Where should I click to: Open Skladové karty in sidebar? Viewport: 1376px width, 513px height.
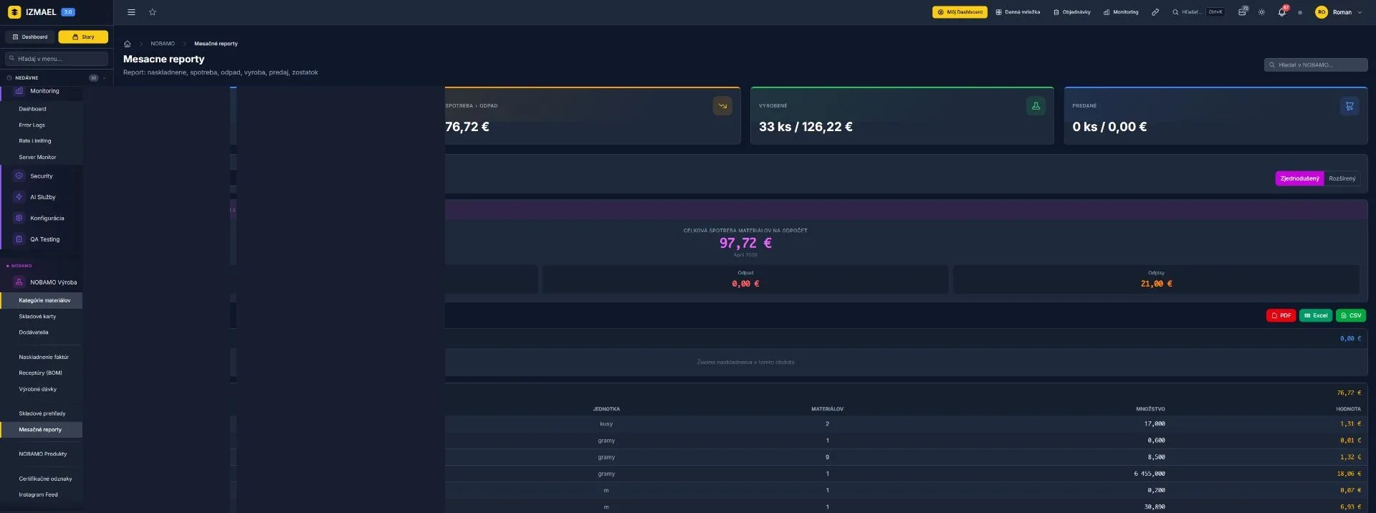37,317
